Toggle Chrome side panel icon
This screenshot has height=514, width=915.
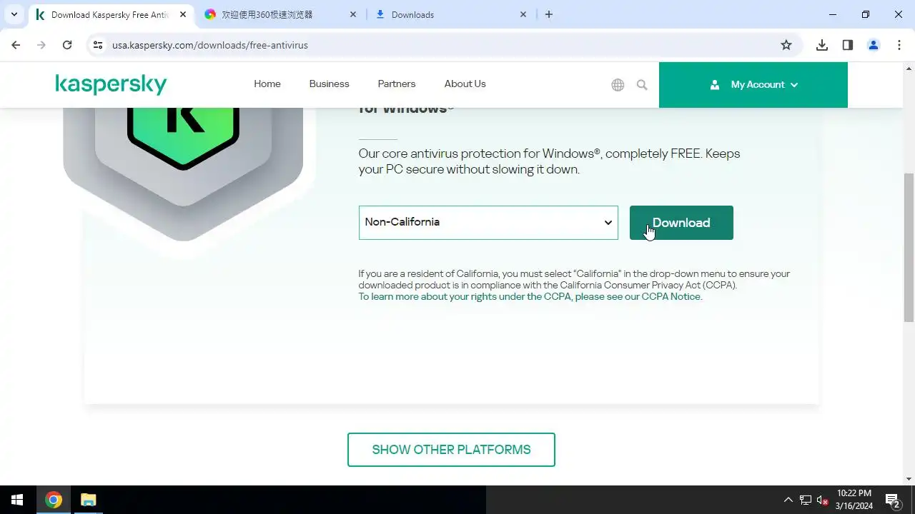848,45
